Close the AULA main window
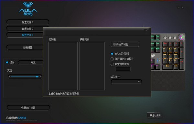 pyautogui.click(x=183, y=7)
